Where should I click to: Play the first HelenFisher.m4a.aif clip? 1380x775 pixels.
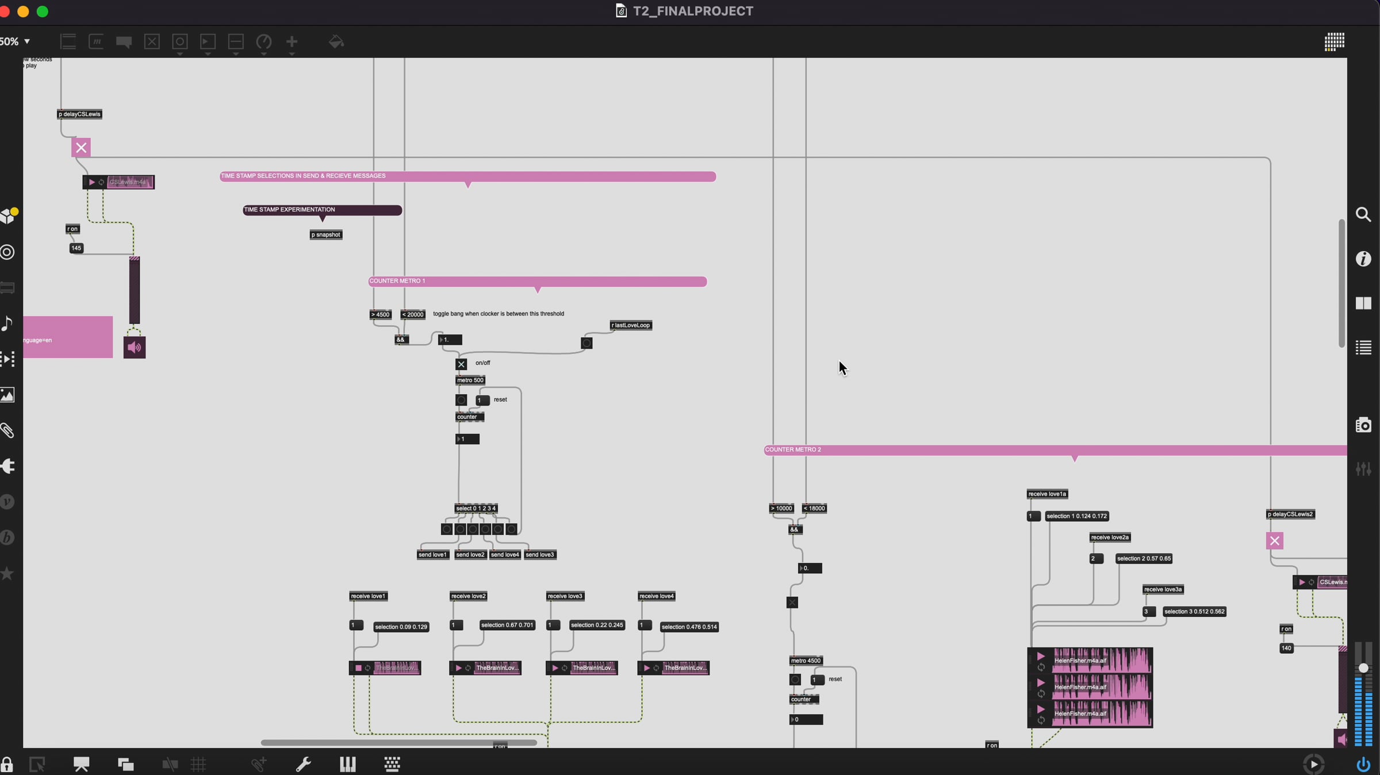pyautogui.click(x=1041, y=656)
